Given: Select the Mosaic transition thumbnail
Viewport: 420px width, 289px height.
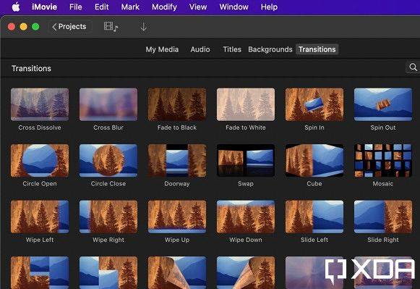Looking at the screenshot, I should (x=382, y=161).
